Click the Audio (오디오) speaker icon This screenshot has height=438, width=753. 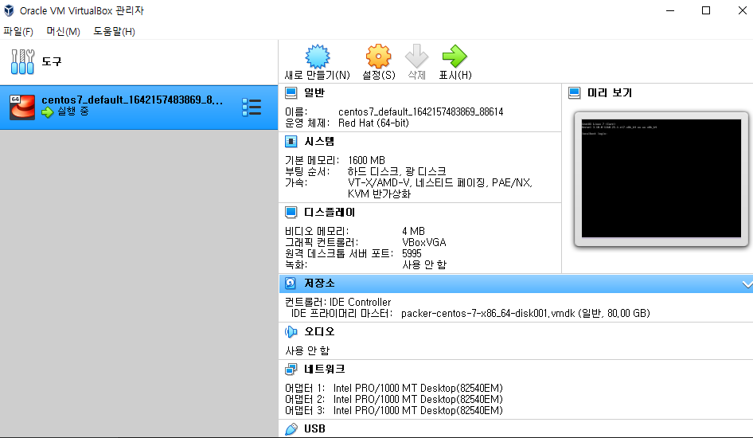point(291,331)
